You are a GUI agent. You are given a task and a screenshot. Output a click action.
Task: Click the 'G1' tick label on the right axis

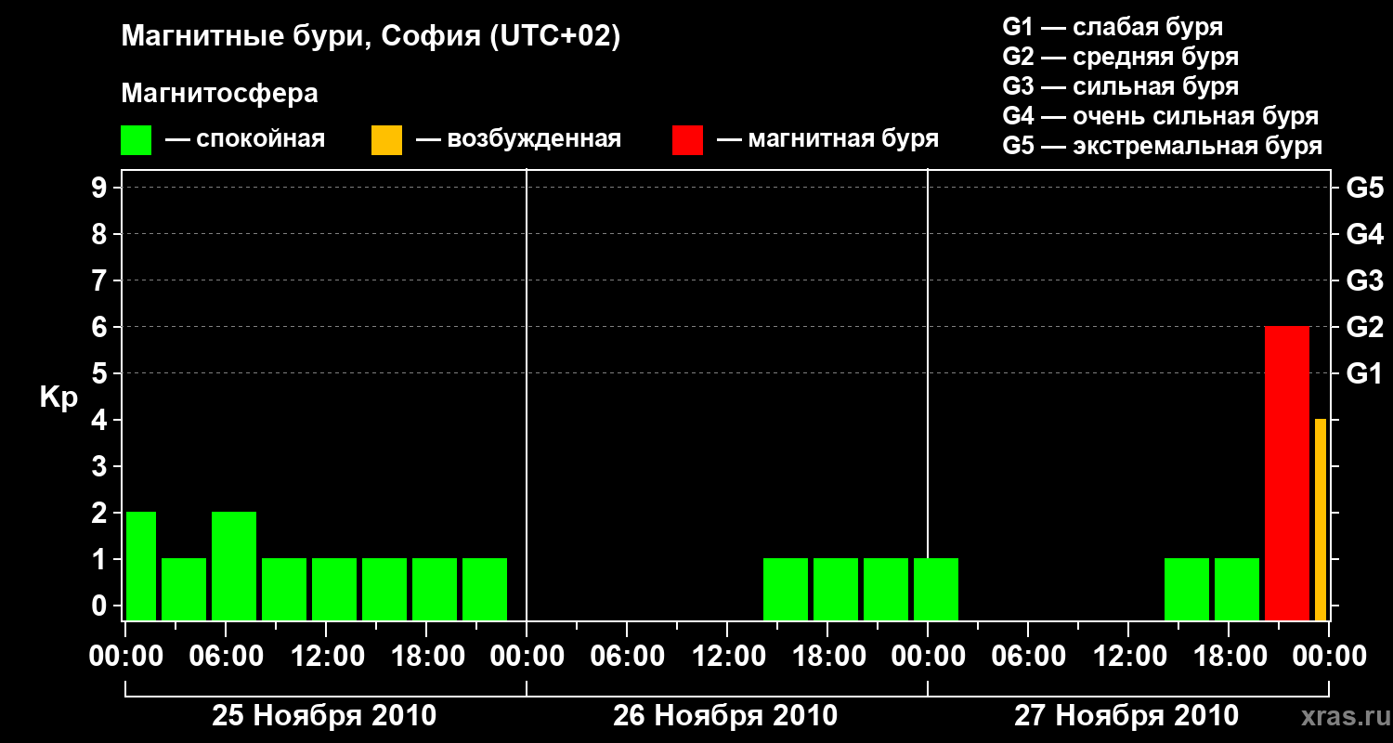pyautogui.click(x=1365, y=373)
